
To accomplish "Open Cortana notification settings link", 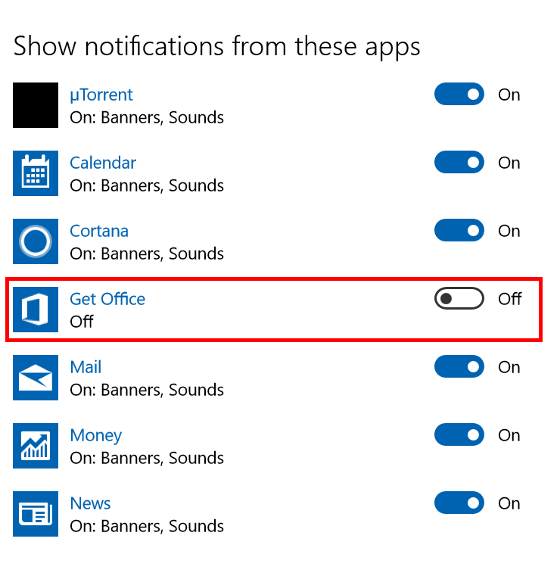I will click(99, 231).
